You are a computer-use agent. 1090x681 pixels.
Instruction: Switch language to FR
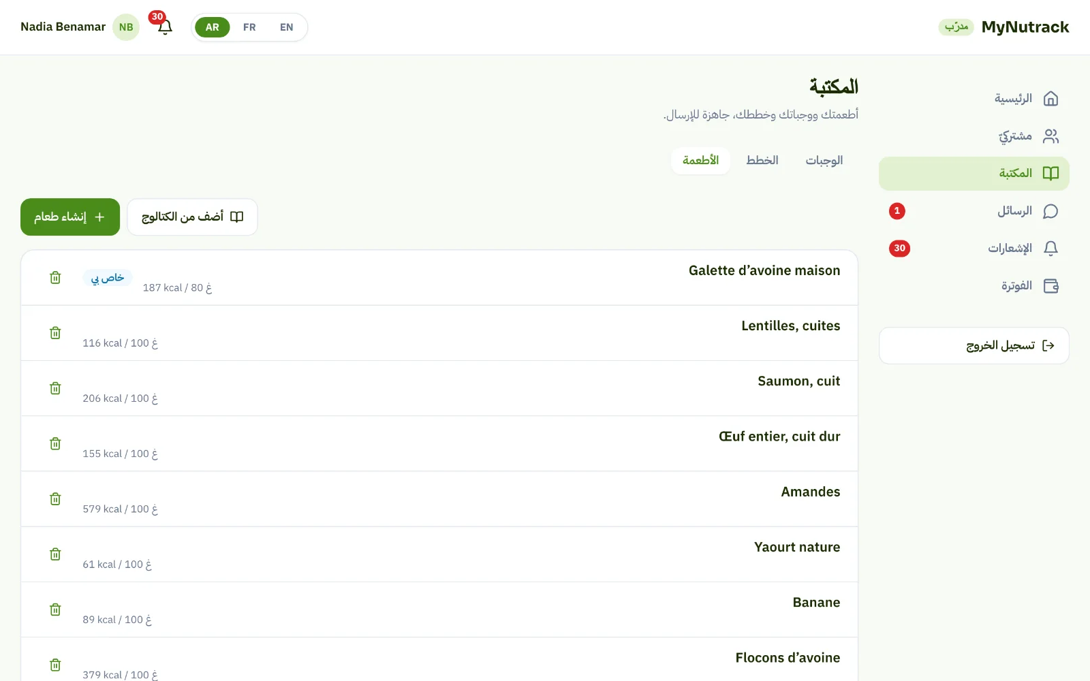(249, 27)
